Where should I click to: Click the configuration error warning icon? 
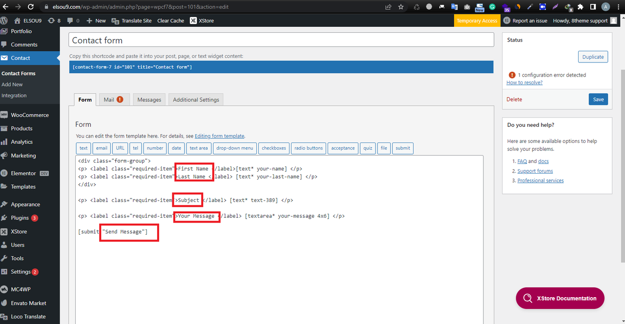tap(512, 75)
